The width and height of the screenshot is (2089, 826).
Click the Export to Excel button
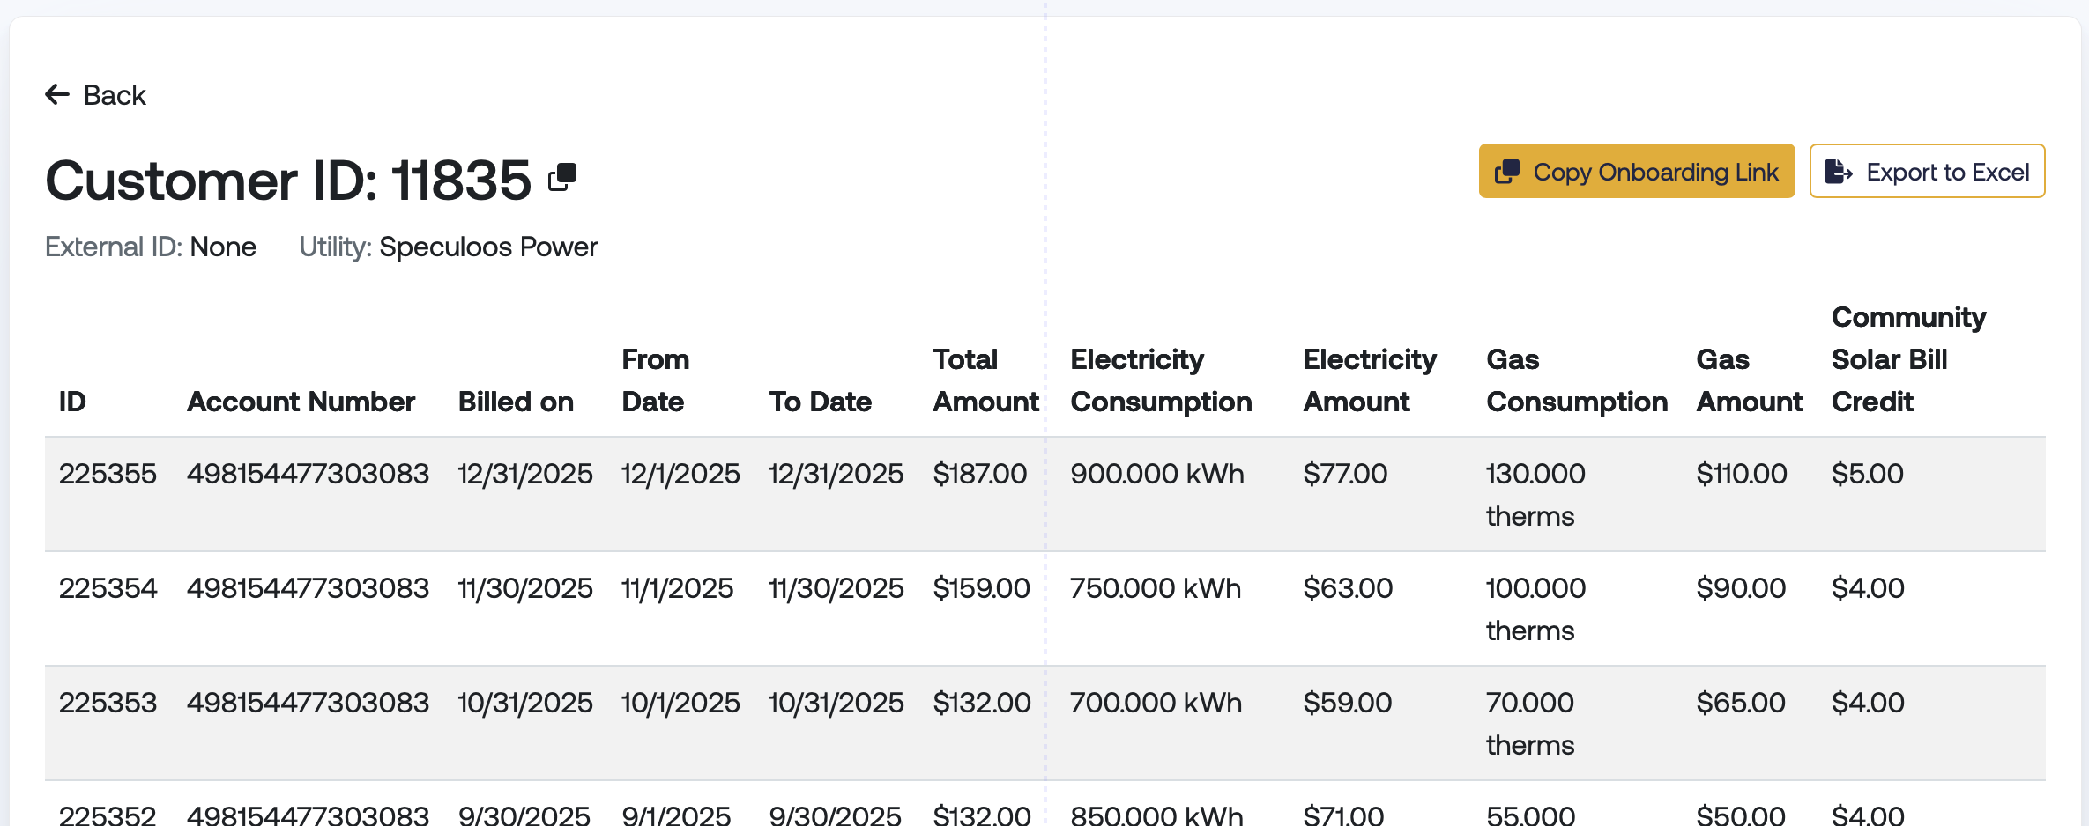1927,171
